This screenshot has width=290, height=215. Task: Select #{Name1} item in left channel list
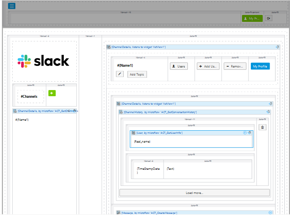[x=22, y=120]
